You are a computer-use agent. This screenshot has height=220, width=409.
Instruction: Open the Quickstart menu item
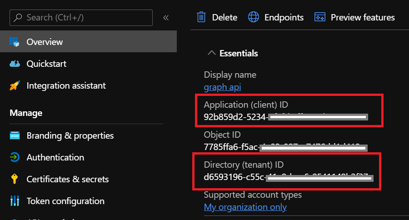point(46,64)
